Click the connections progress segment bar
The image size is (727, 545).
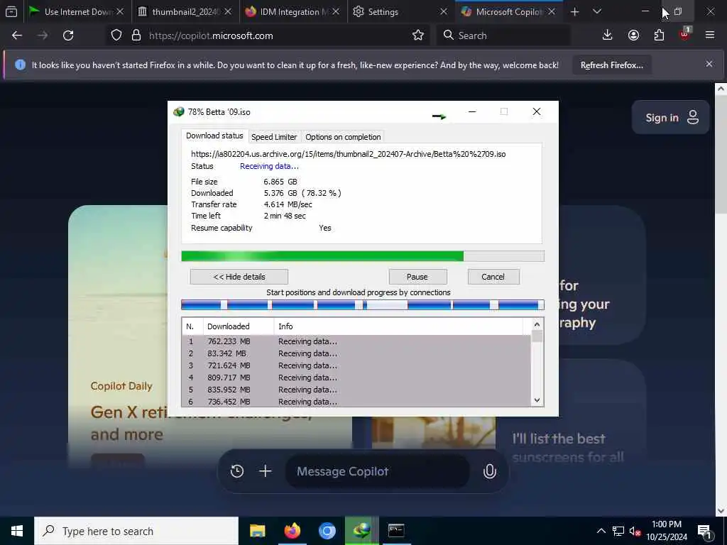[363, 304]
